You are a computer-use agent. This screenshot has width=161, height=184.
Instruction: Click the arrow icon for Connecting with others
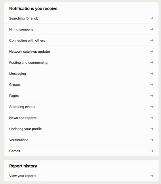152,40
